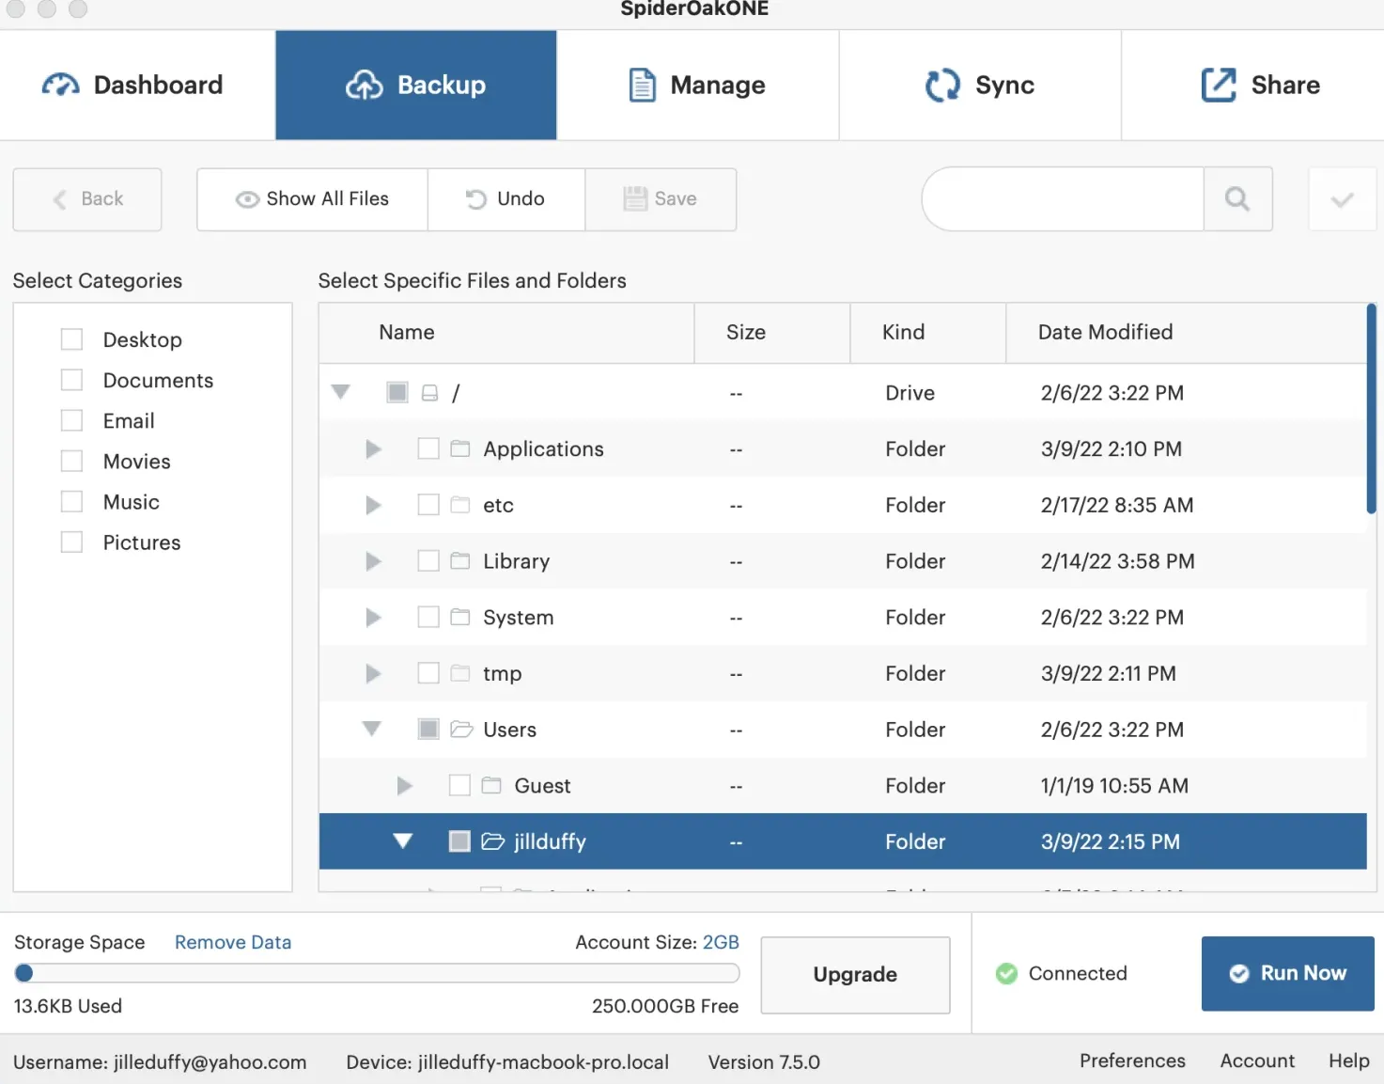The width and height of the screenshot is (1384, 1084).
Task: Open Preferences in the footer
Action: [x=1132, y=1060]
